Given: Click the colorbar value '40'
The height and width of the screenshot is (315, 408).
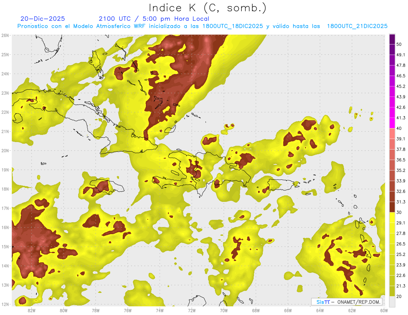Looking at the screenshot, I should pos(399,128).
